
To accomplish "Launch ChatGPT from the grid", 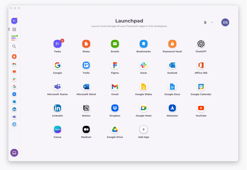I will pyautogui.click(x=201, y=44).
